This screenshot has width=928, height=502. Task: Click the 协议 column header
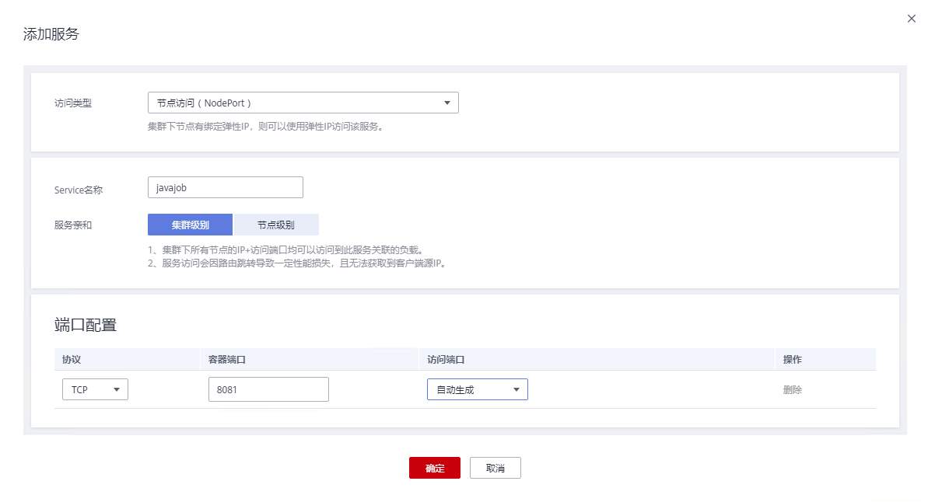coord(72,360)
